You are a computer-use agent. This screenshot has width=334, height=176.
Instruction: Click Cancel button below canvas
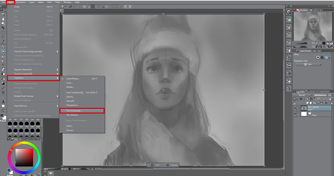pos(172,165)
